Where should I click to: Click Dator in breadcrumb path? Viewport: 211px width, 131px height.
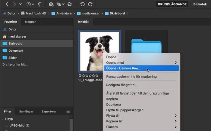pos(11,14)
